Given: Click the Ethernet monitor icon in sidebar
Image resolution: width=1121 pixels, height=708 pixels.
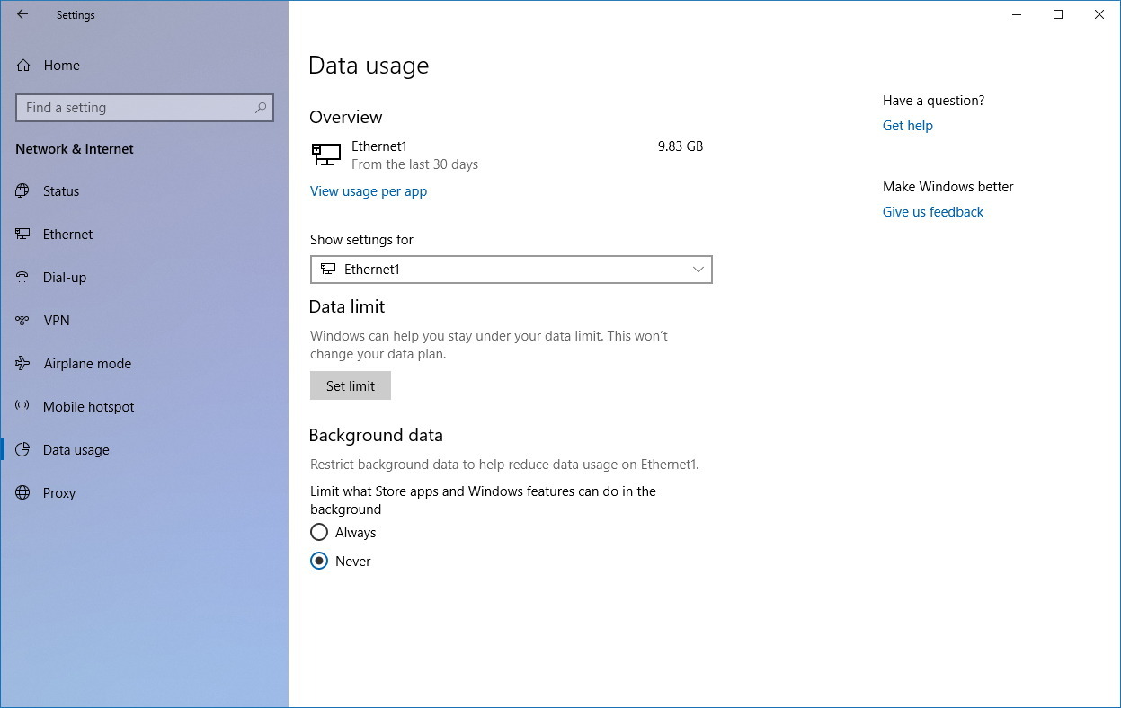Looking at the screenshot, I should pyautogui.click(x=23, y=235).
